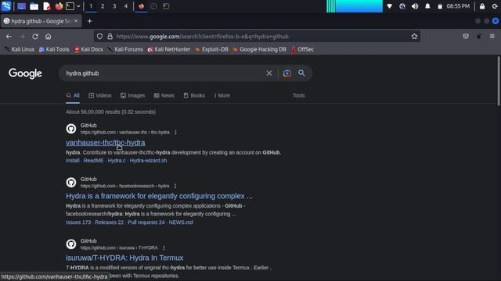This screenshot has height=281, width=501.
Task: Open the Hydra framework facebookresearch result
Action: click(159, 196)
